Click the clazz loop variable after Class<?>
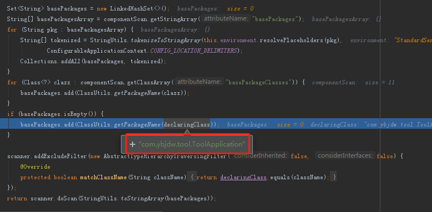 coord(62,83)
